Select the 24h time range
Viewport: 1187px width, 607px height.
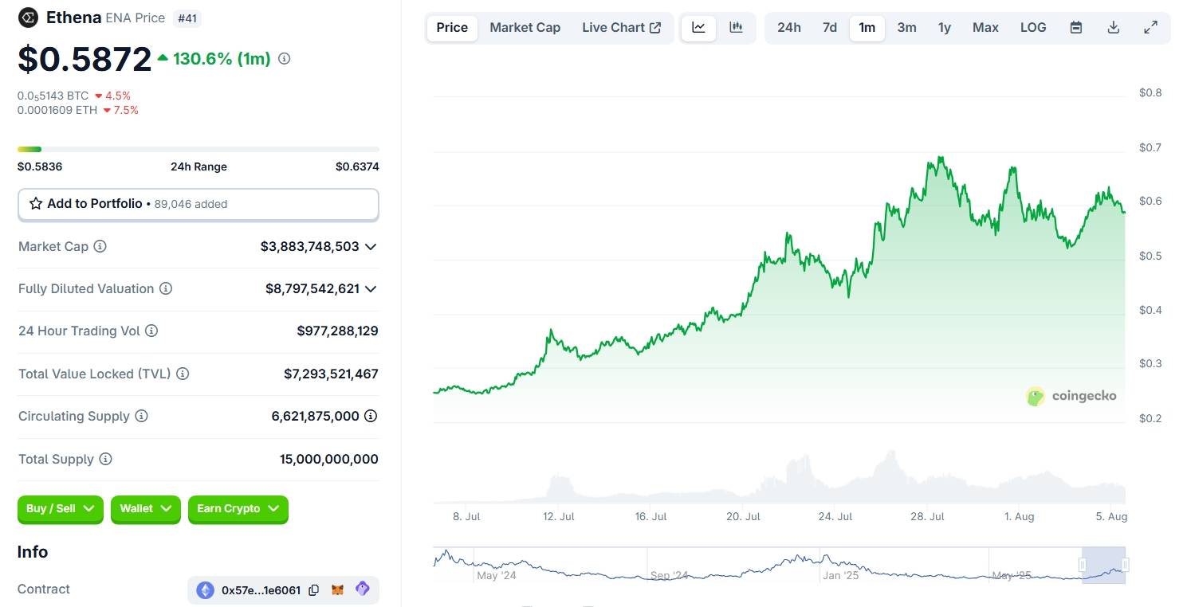789,28
